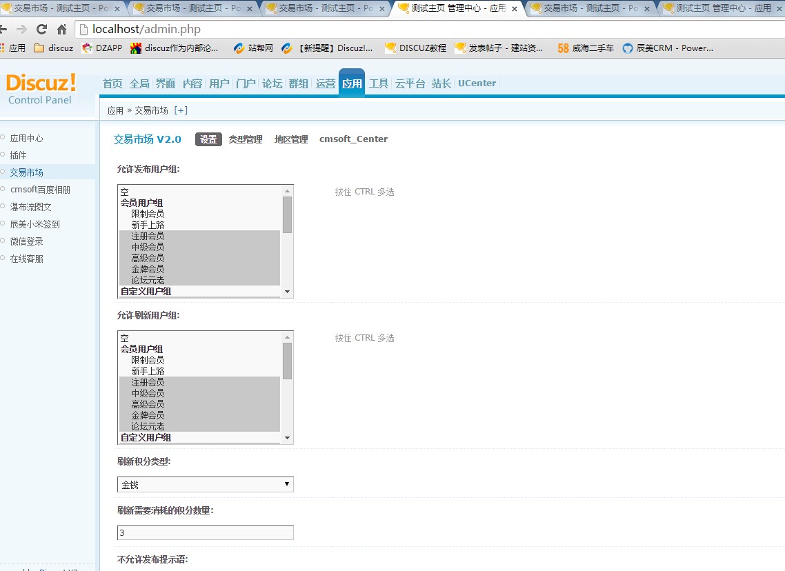Open the 站帮网 bookmark
The width and height of the screenshot is (785, 571).
pos(253,48)
